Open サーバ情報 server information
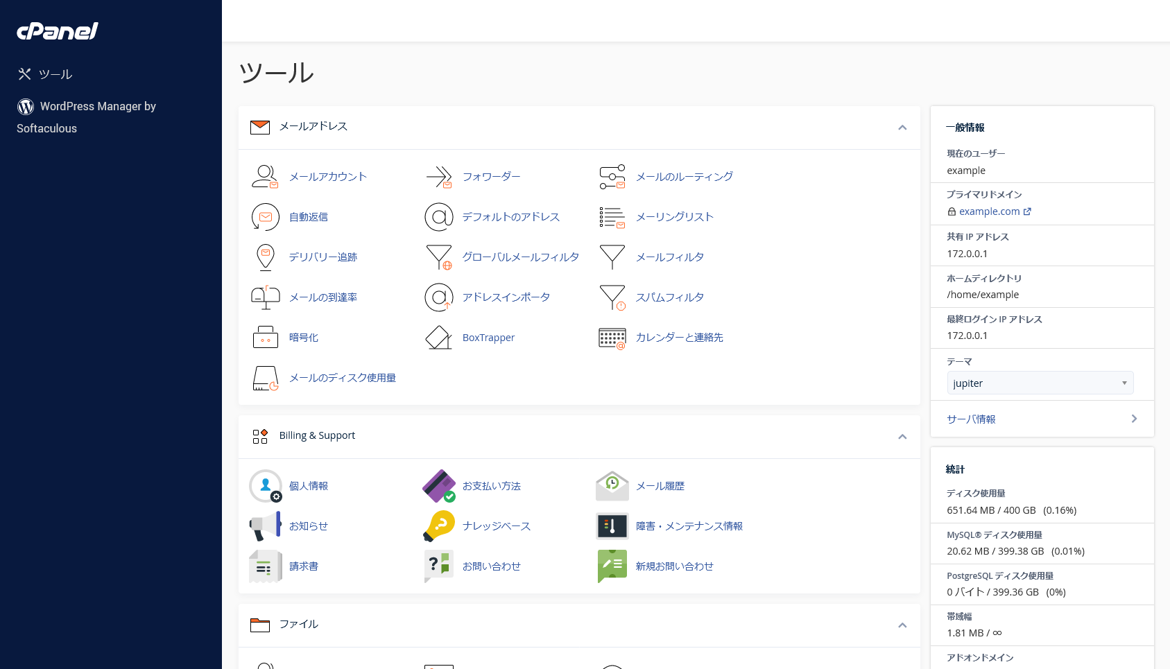This screenshot has height=669, width=1170. pyautogui.click(x=971, y=419)
